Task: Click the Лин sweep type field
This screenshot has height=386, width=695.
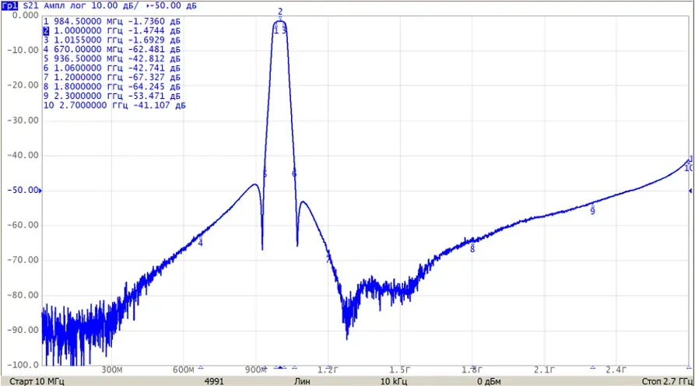Action: point(302,381)
